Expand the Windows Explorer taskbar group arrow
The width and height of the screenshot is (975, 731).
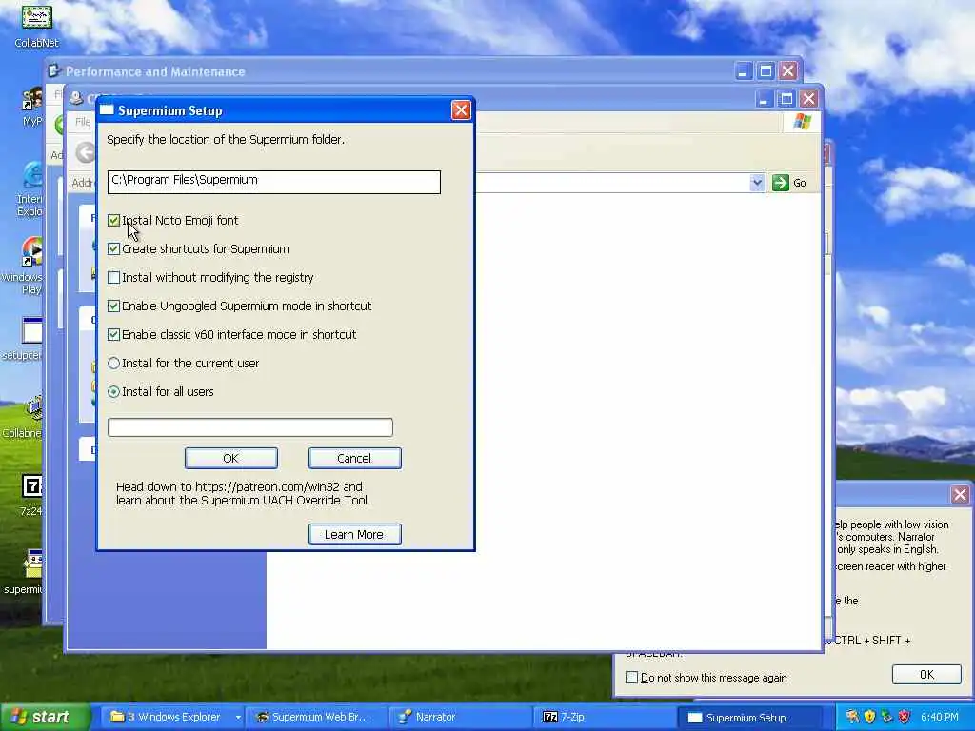click(237, 718)
